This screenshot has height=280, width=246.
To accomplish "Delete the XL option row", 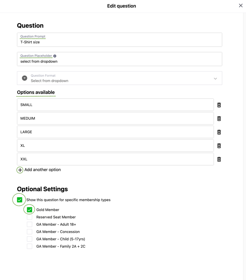I will [x=219, y=146].
